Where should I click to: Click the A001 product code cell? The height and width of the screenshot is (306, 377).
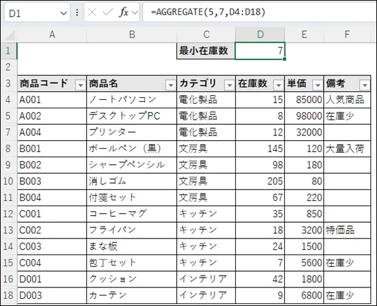pos(52,100)
